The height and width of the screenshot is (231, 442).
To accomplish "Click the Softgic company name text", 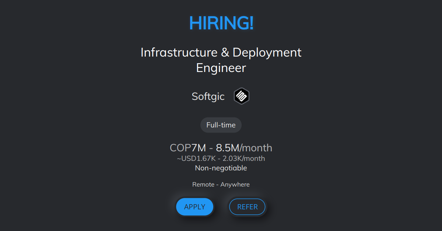I will (208, 96).
